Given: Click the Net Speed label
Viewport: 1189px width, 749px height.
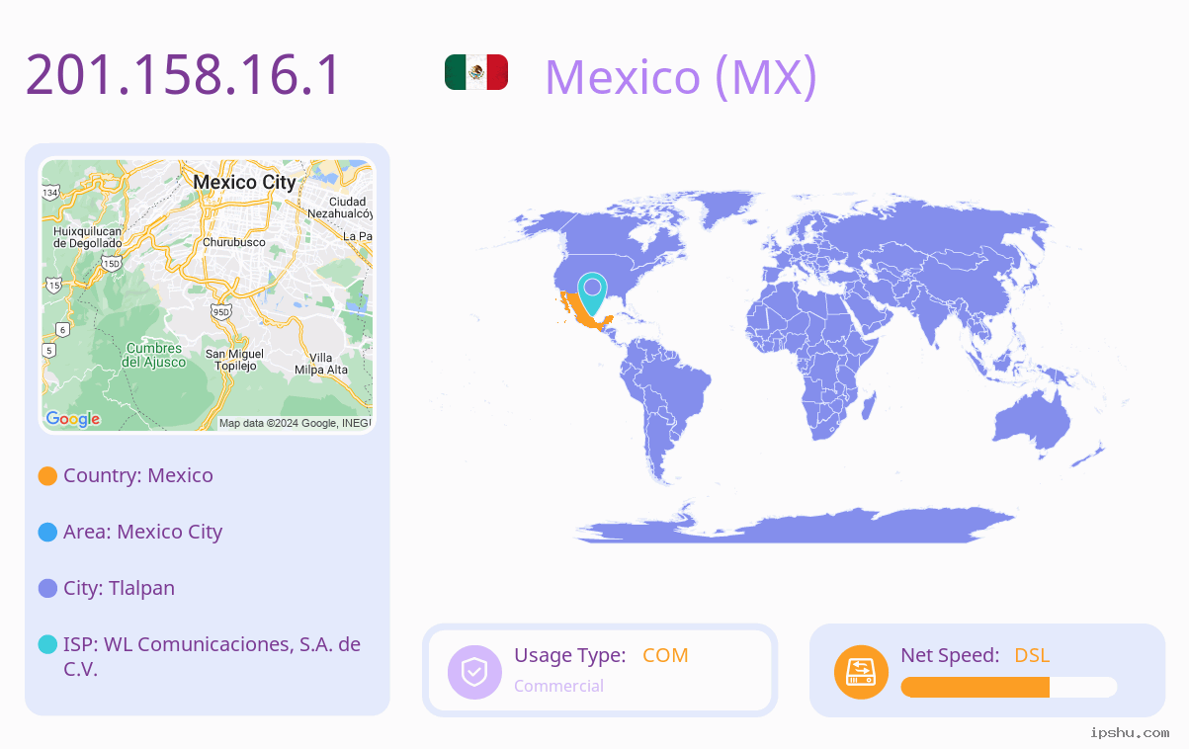Looking at the screenshot, I should [950, 655].
